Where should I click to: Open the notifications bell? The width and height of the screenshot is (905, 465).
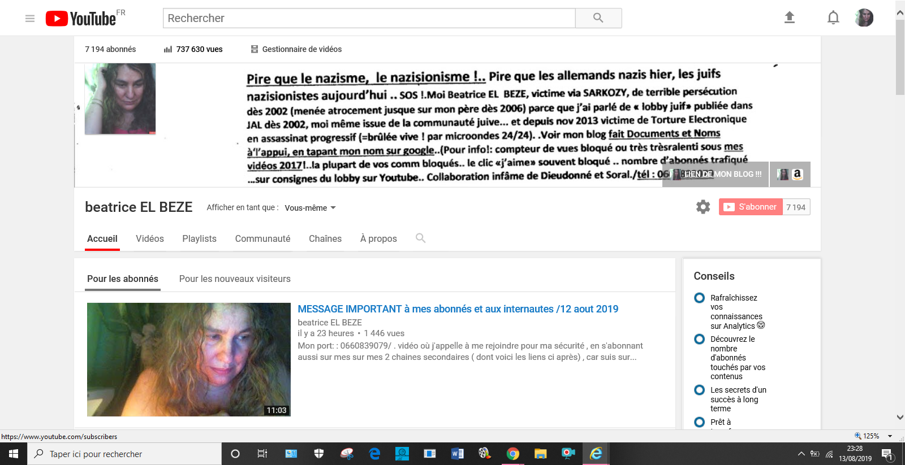tap(833, 18)
